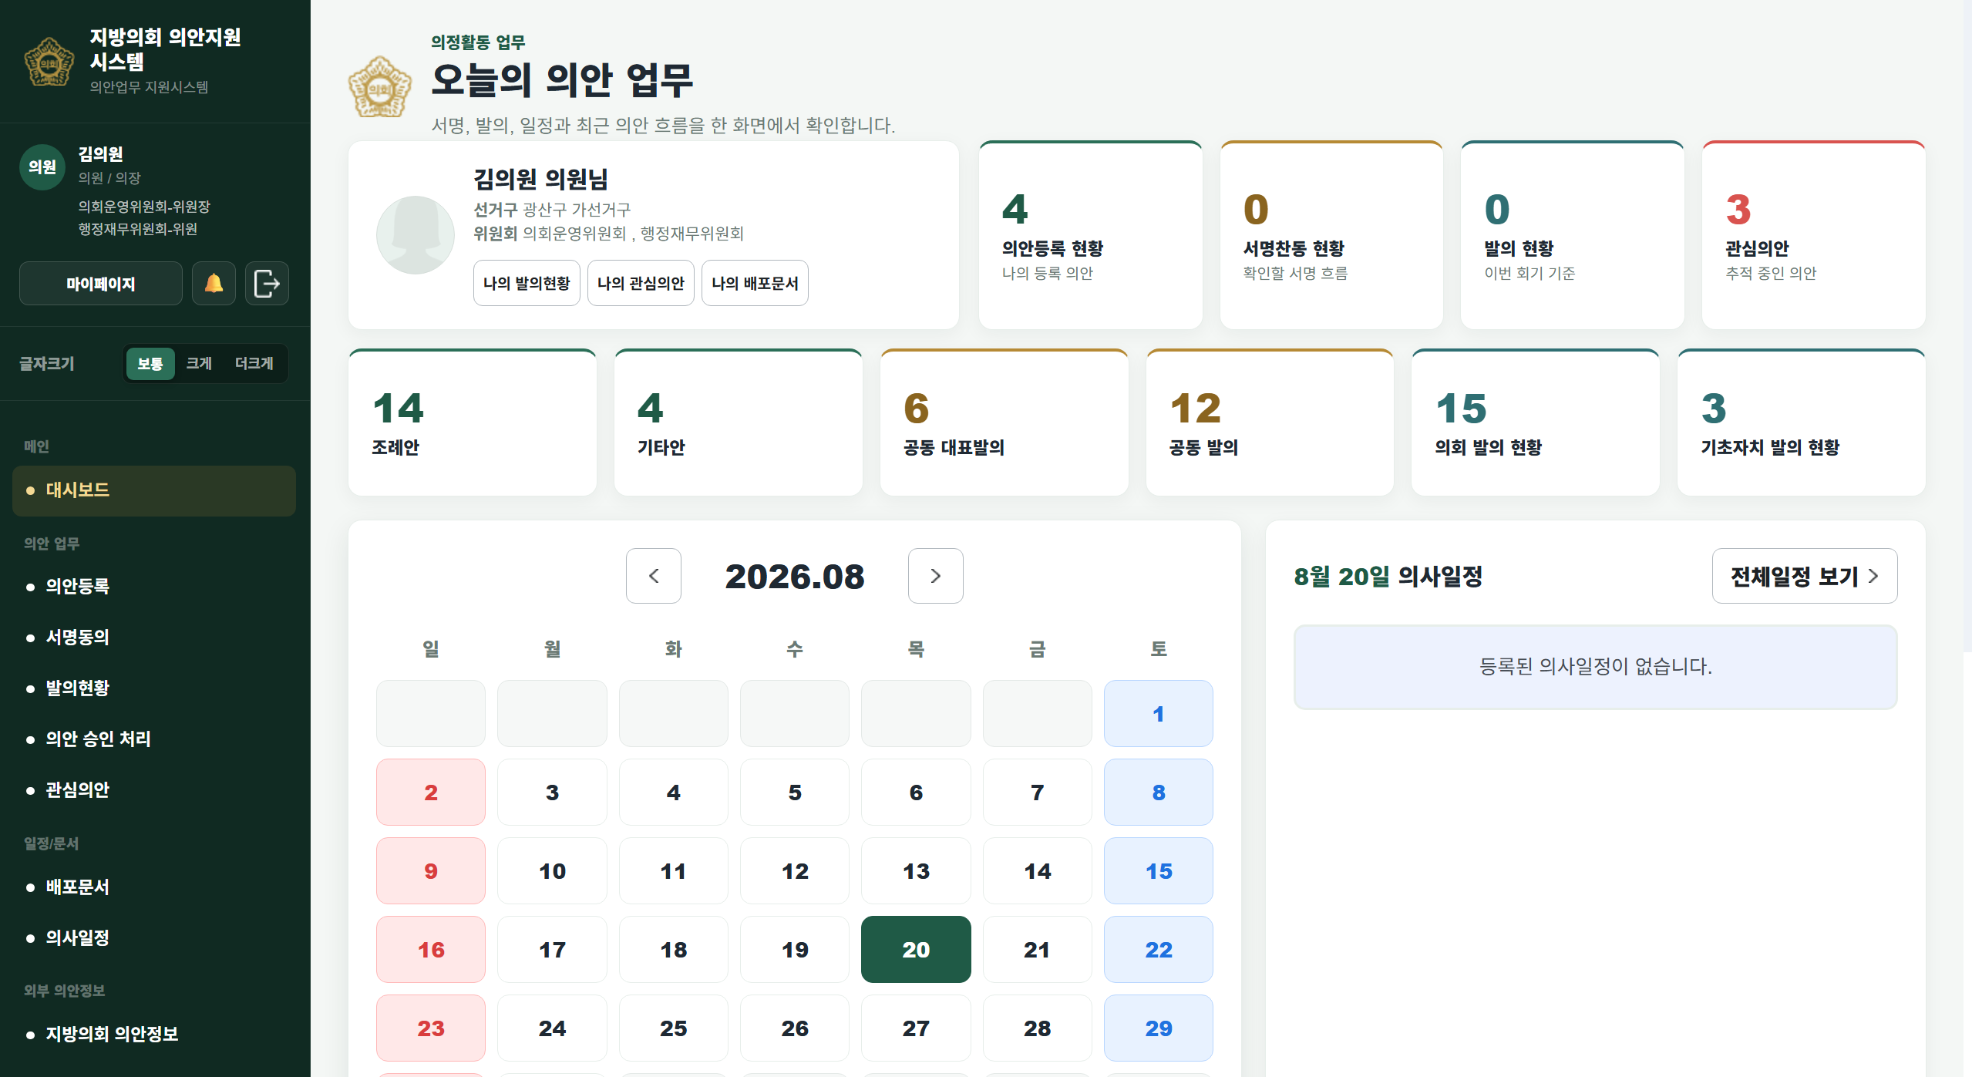Open 지방의회 의안정보 menu item
Screen dimensions: 1972x1077
tap(154, 1035)
